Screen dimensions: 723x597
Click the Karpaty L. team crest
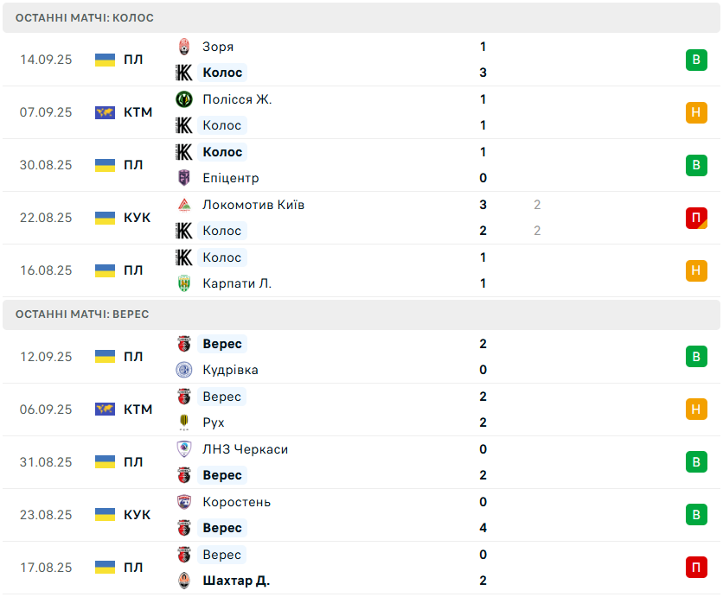(183, 283)
